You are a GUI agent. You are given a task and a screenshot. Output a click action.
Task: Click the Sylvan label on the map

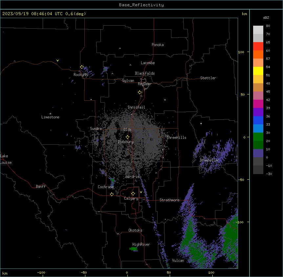(x=128, y=81)
